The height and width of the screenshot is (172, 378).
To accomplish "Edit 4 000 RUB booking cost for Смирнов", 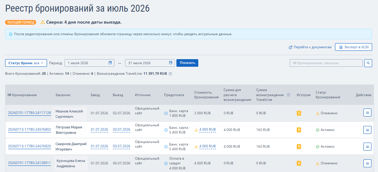I will point(207,146).
